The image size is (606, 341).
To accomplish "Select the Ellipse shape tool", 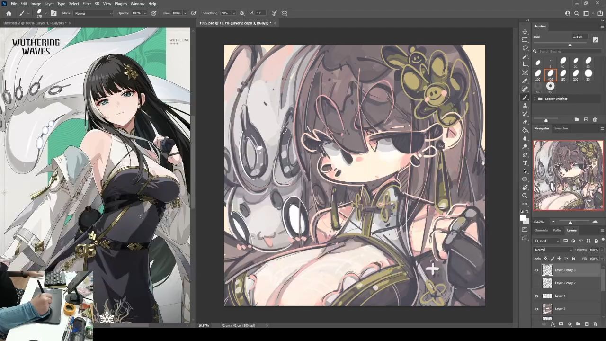I will 525,179.
